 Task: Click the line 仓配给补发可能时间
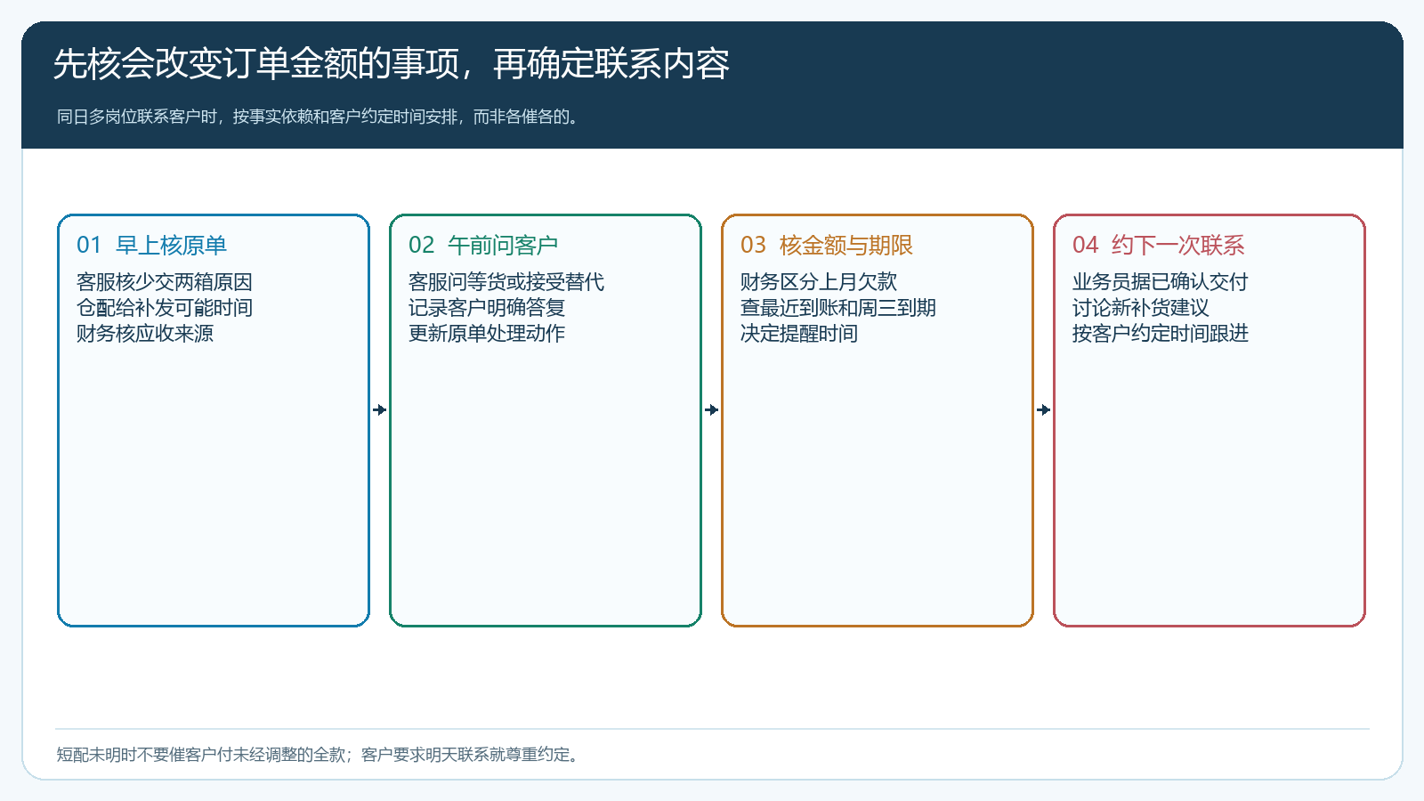165,308
